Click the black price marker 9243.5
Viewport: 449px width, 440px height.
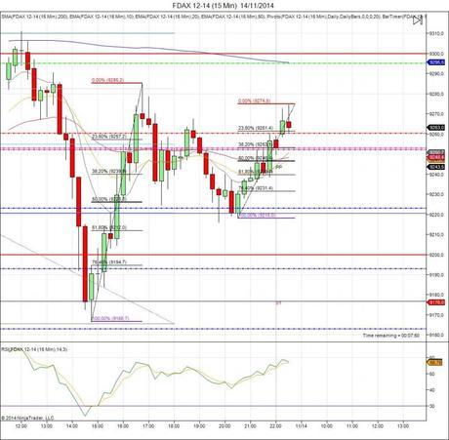pos(436,167)
